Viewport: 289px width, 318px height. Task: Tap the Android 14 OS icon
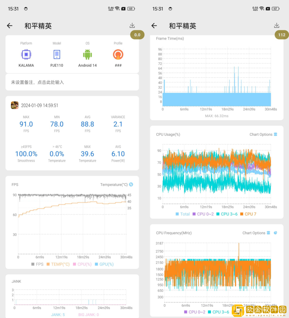tap(87, 54)
